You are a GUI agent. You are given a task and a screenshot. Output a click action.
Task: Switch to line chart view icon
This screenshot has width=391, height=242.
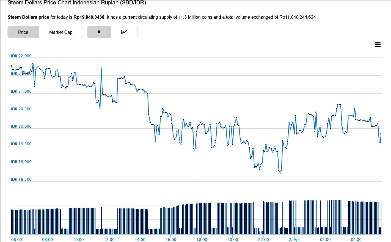tap(124, 32)
